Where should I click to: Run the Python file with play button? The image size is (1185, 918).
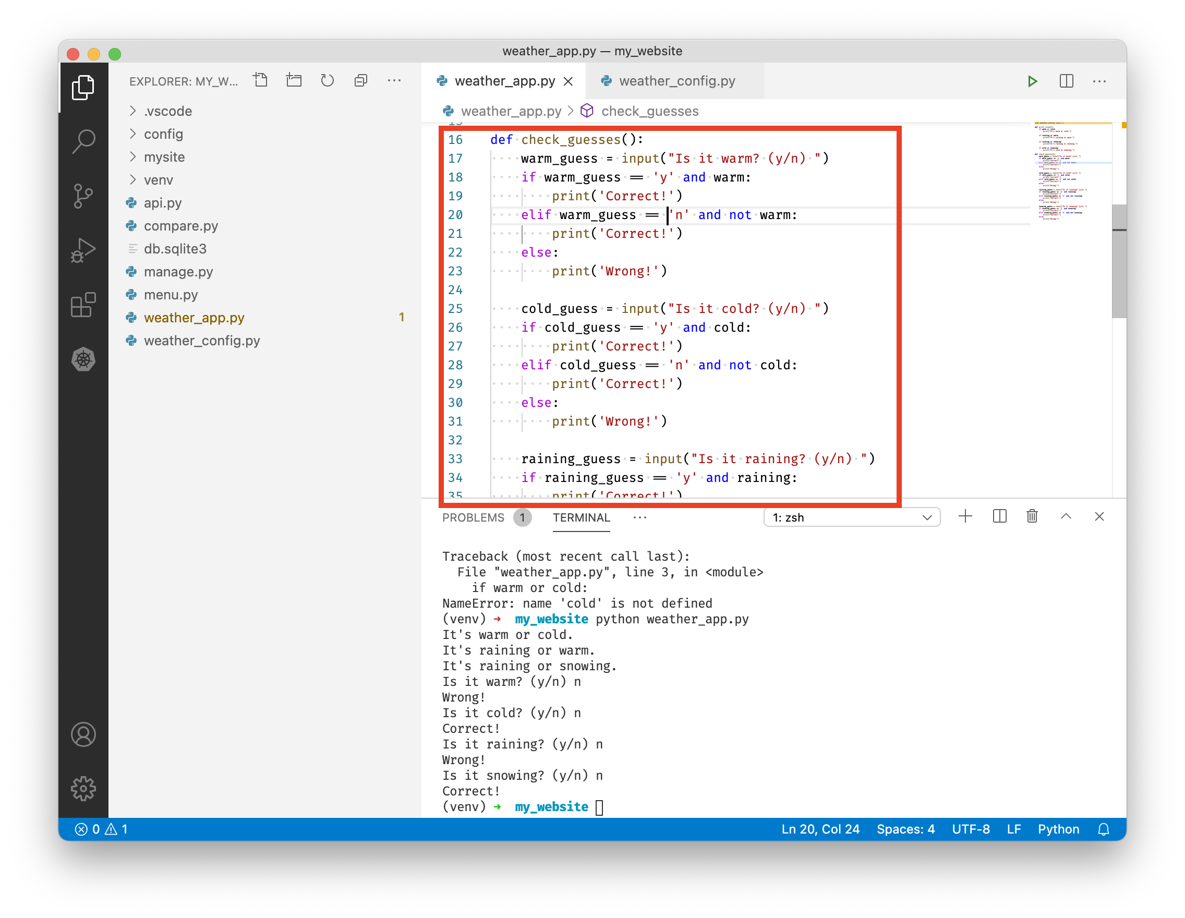coord(1032,81)
